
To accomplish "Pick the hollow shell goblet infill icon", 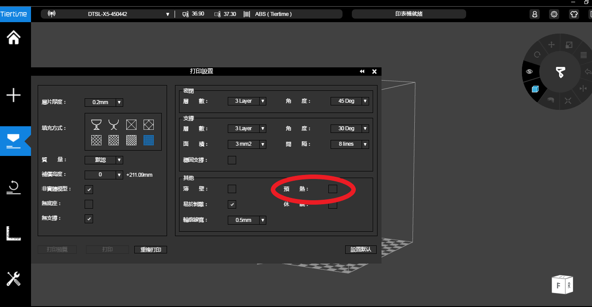I will (x=96, y=124).
